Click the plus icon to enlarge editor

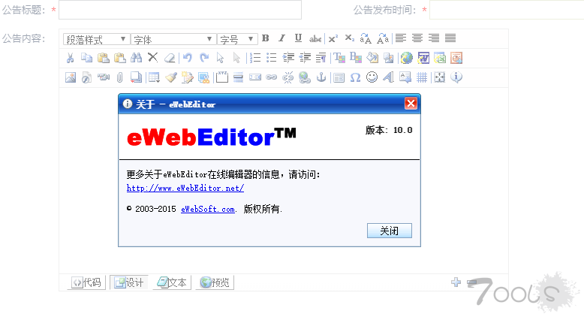[x=456, y=282]
